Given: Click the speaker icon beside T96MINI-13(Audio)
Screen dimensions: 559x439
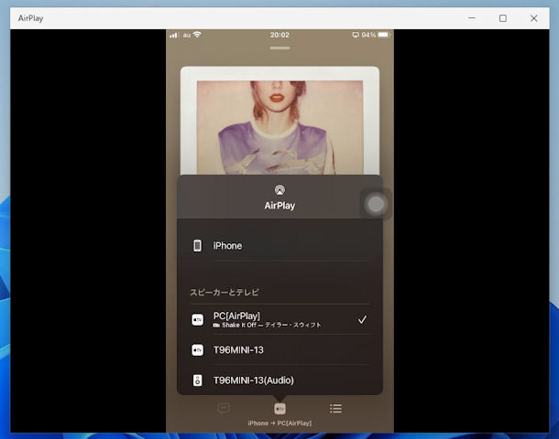Looking at the screenshot, I should coord(197,380).
